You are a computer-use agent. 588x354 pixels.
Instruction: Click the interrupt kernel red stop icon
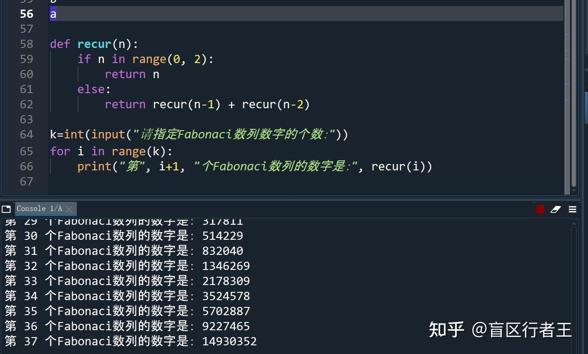(540, 209)
